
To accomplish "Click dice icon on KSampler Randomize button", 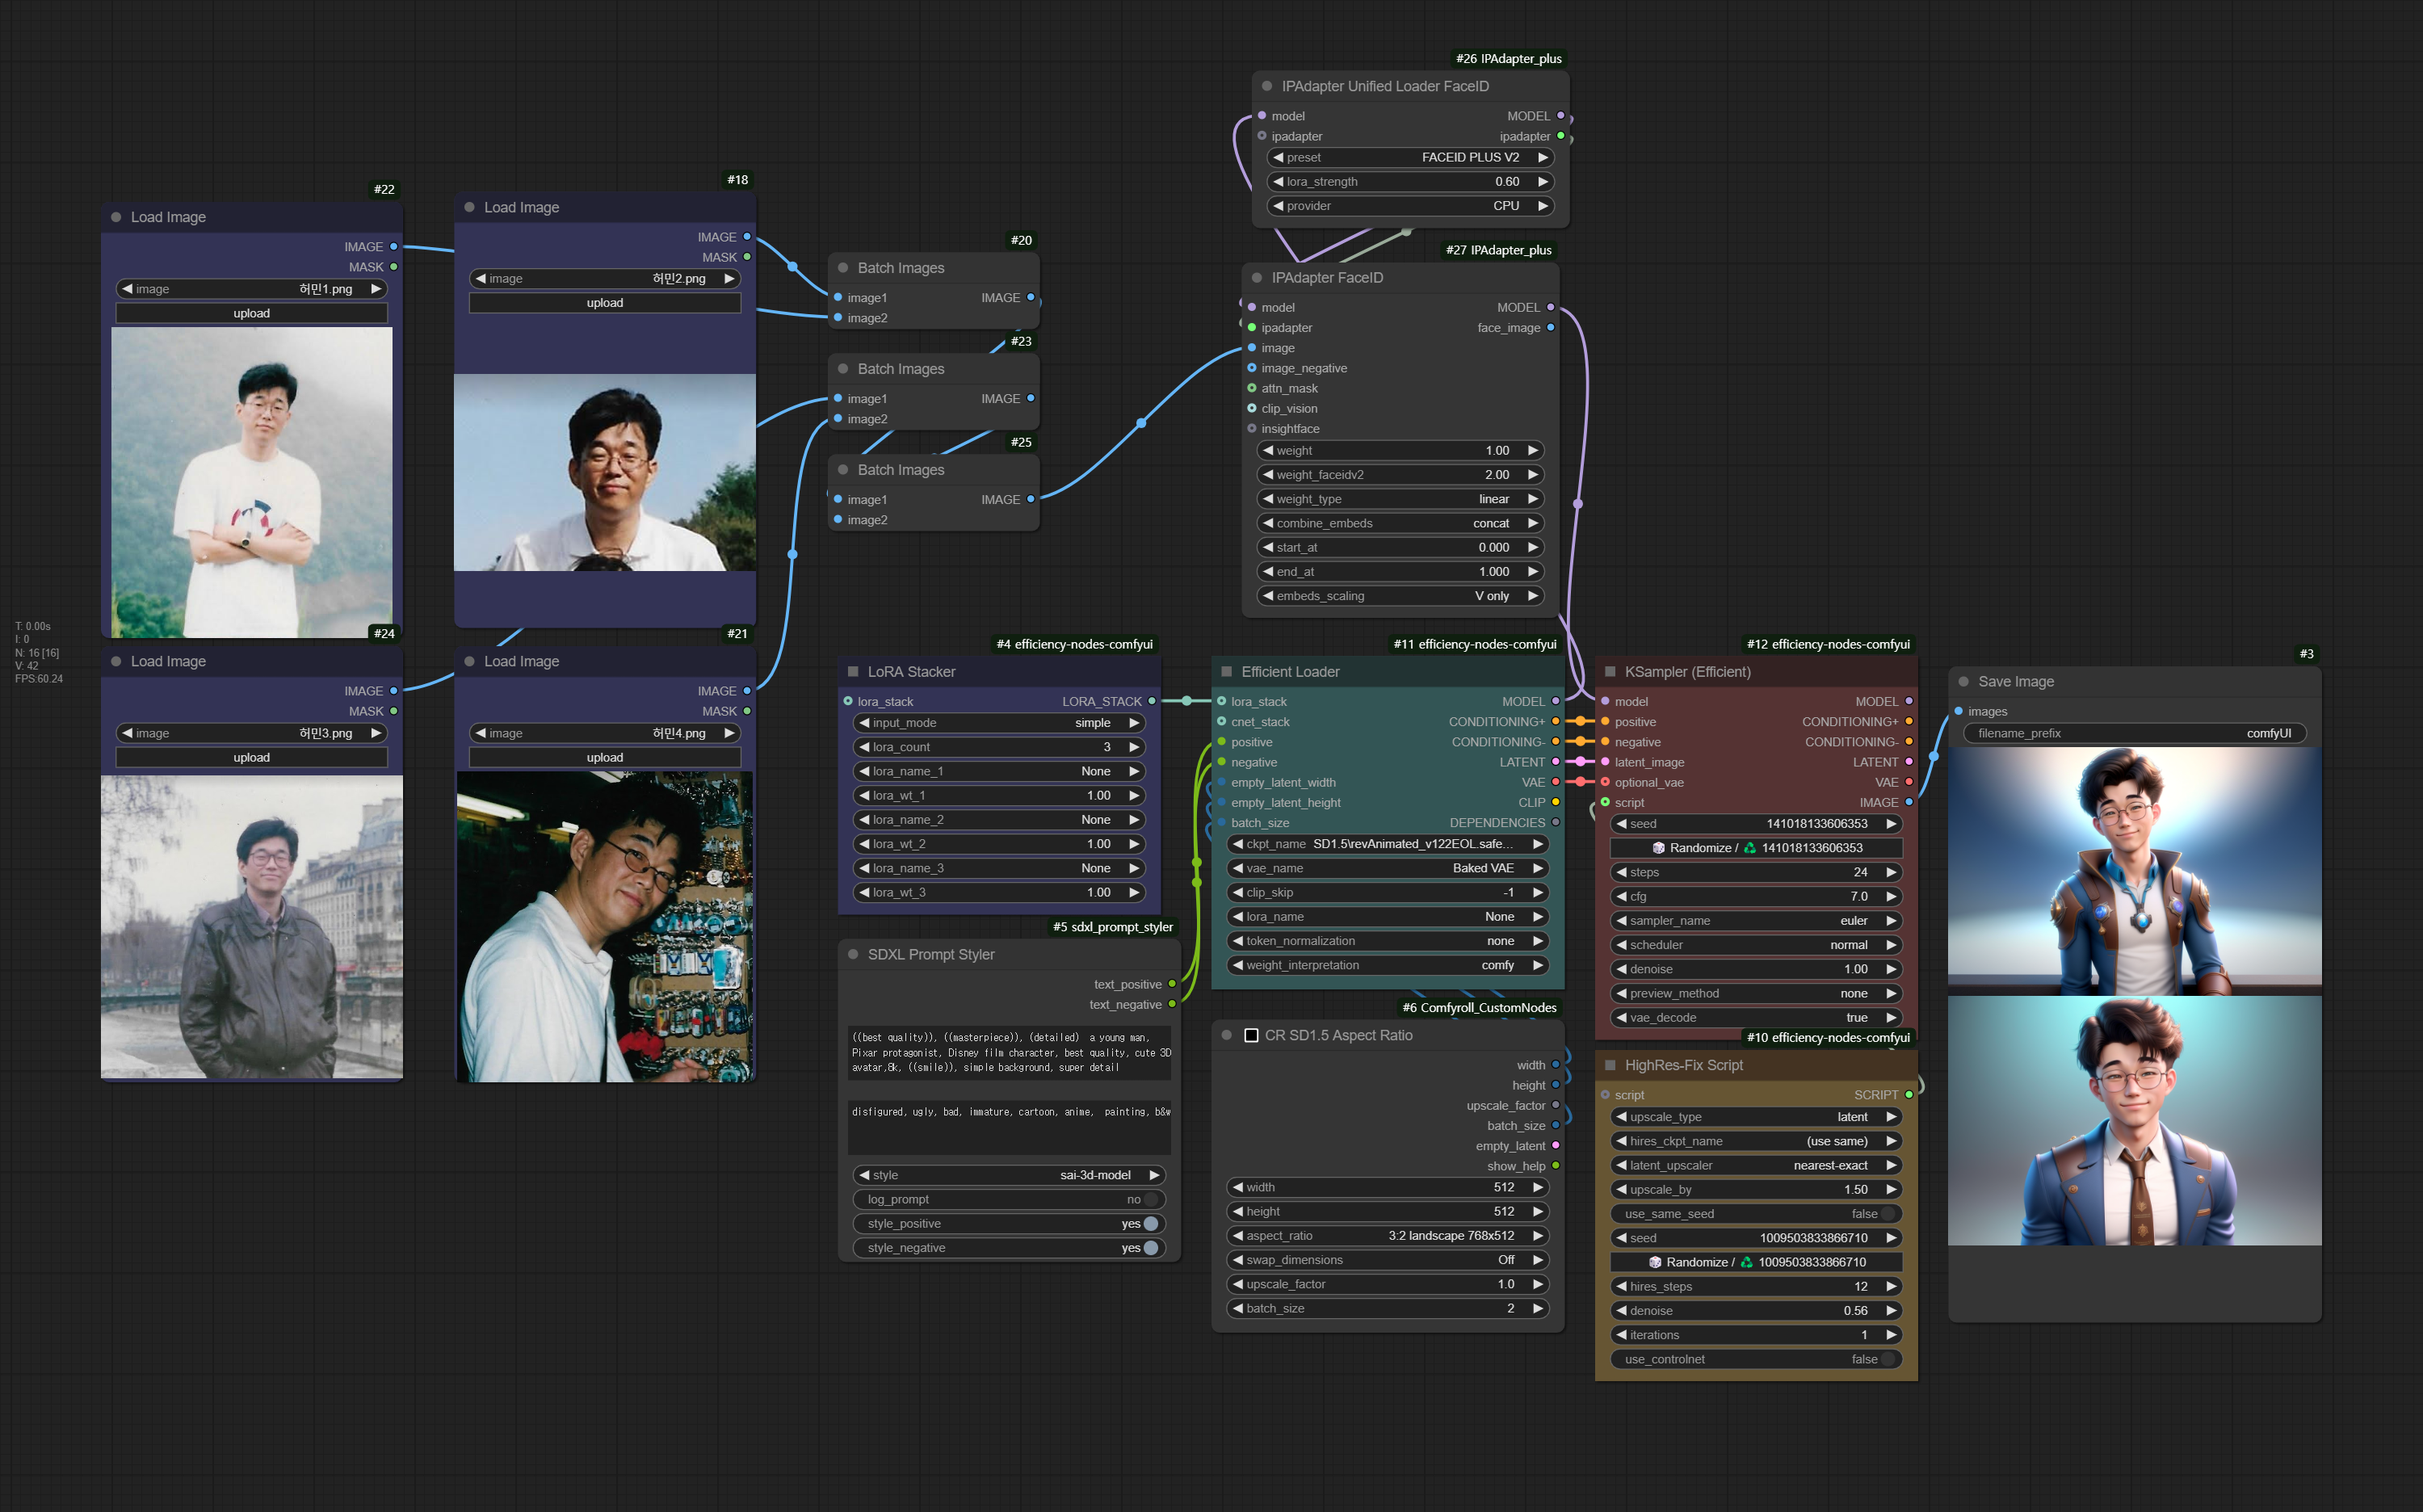I will (x=1658, y=848).
